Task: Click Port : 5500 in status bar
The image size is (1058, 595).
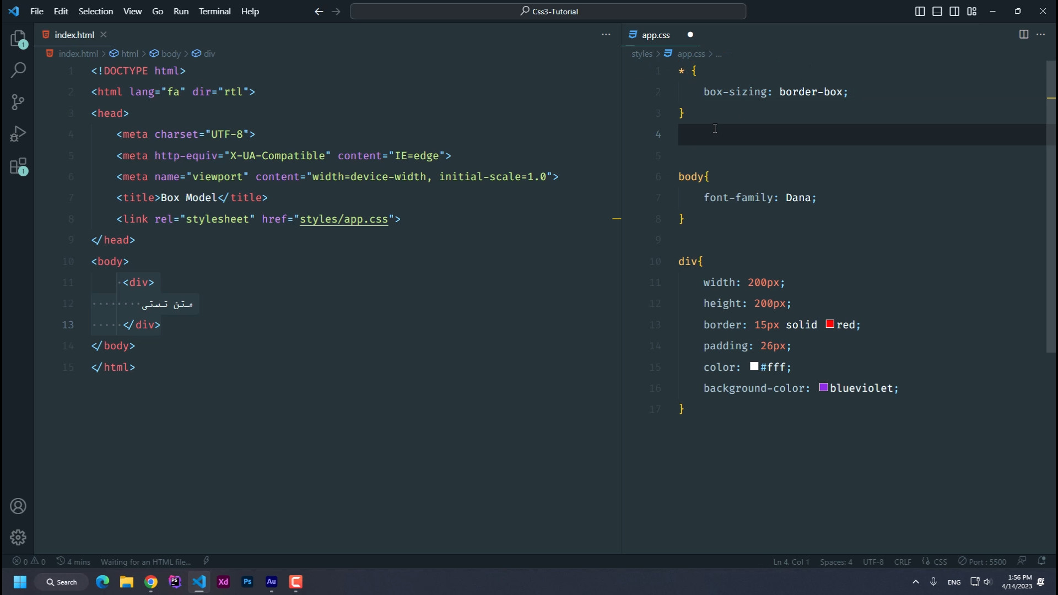Action: tap(983, 561)
